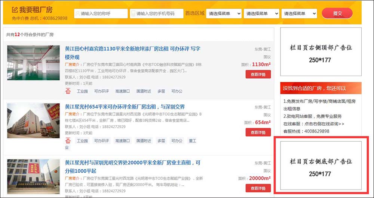Click the 共有12个符合条件的厂房 result count

(x=30, y=35)
